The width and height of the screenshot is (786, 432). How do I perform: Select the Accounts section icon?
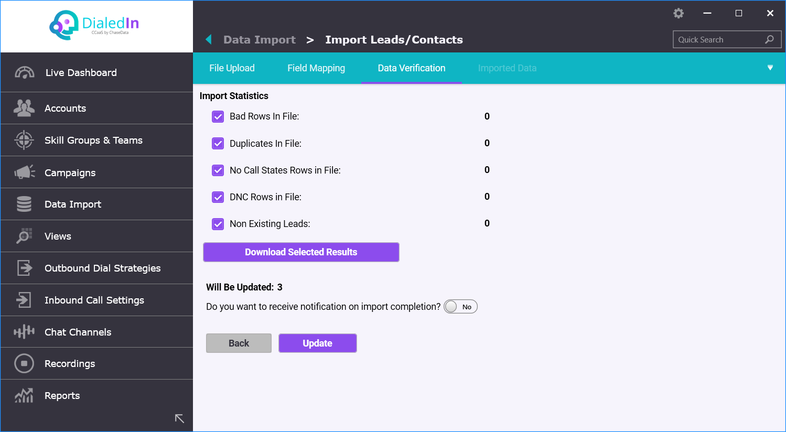(x=24, y=108)
